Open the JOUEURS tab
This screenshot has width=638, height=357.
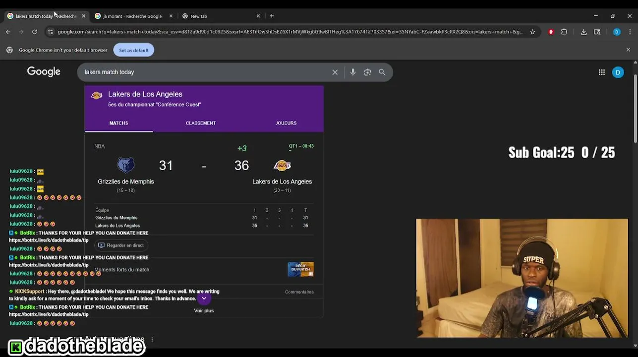click(286, 123)
